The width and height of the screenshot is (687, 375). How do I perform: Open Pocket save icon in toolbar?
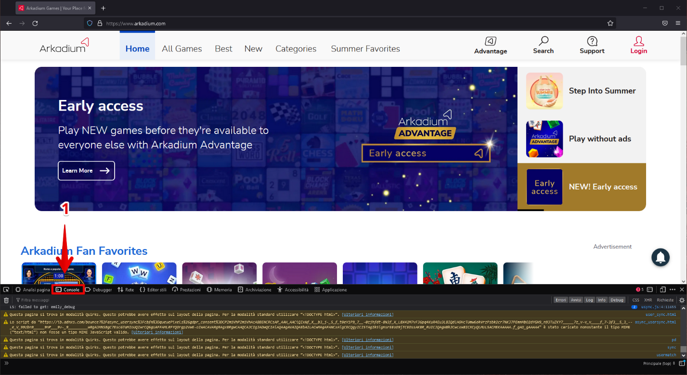tap(665, 23)
